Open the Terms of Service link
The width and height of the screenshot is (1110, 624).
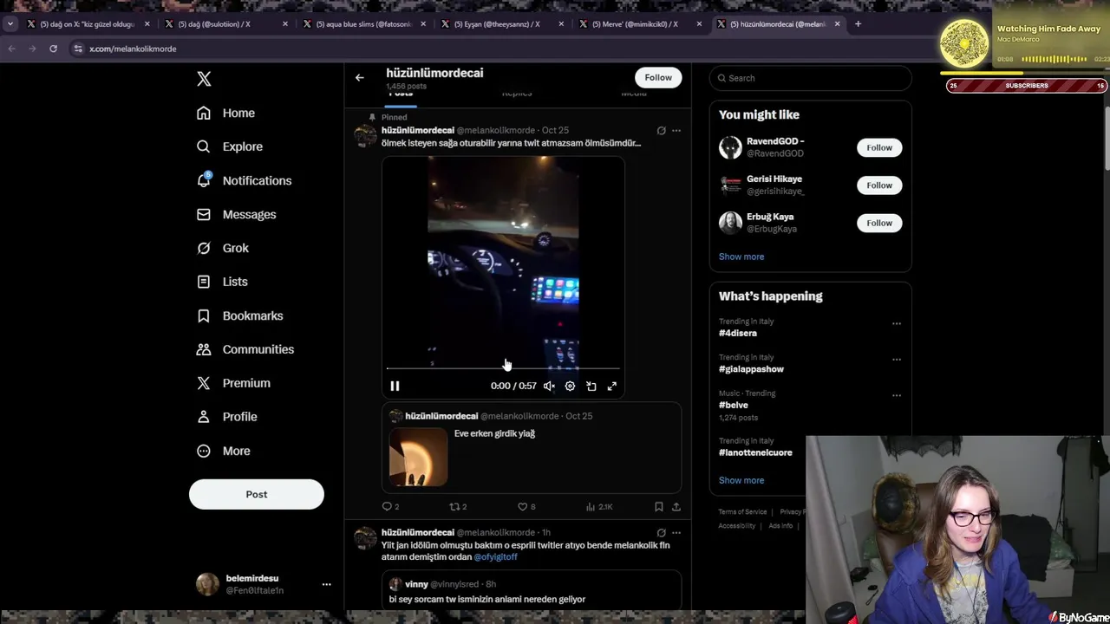(x=742, y=512)
